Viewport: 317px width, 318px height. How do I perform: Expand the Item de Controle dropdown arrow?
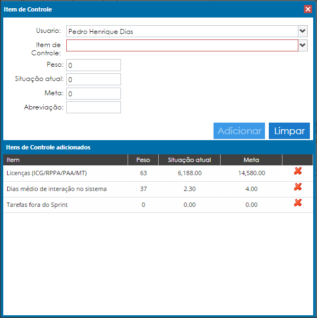pos(303,45)
